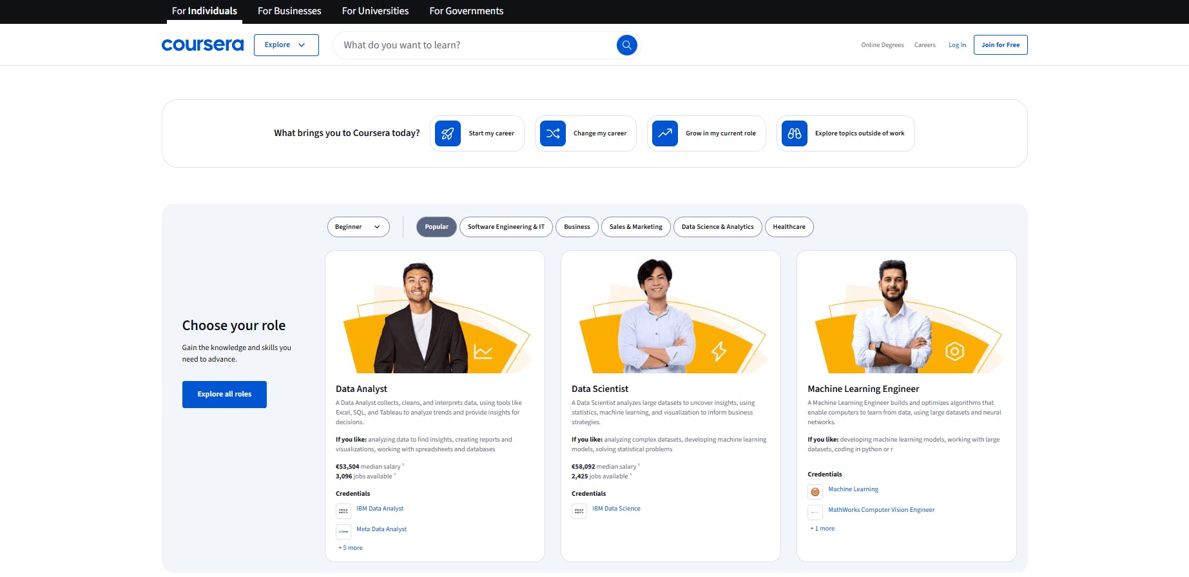Expand +5 more Data Analyst credentials
The image size is (1189, 577).
click(x=351, y=548)
